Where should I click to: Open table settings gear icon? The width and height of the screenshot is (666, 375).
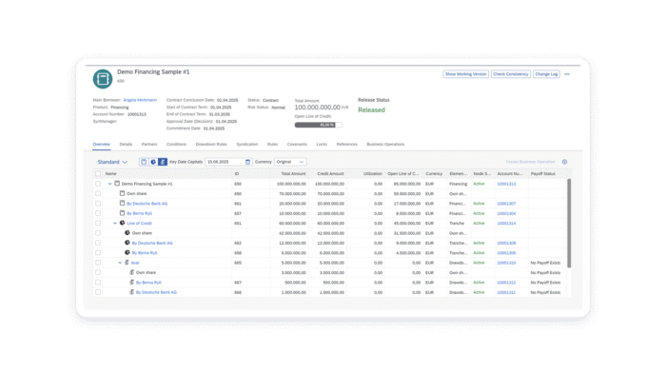point(564,162)
